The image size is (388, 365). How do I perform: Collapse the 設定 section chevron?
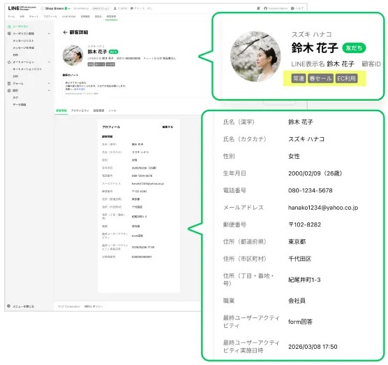49,90
